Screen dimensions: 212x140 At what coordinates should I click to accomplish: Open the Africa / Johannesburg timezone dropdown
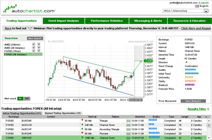pos(186,11)
